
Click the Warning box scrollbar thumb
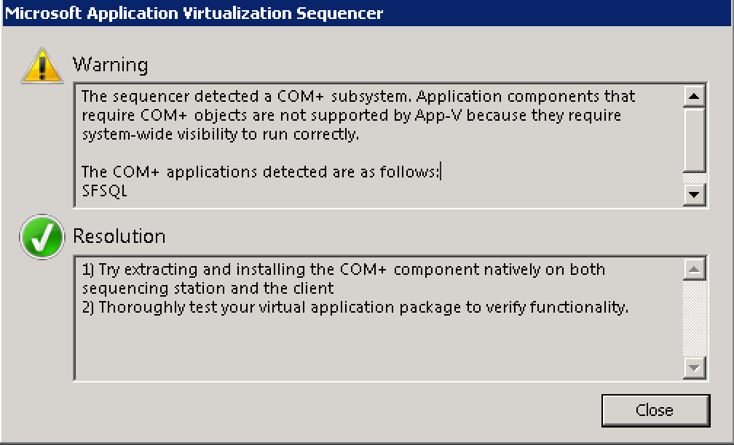[695, 139]
